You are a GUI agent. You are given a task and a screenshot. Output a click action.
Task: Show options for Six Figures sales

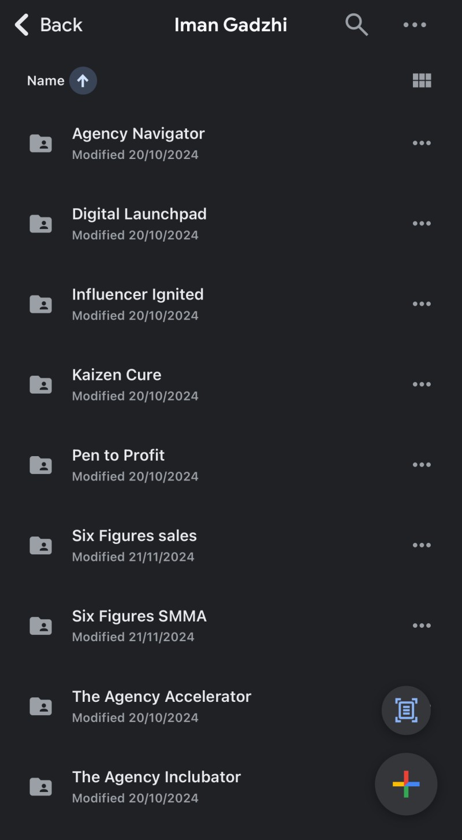422,545
